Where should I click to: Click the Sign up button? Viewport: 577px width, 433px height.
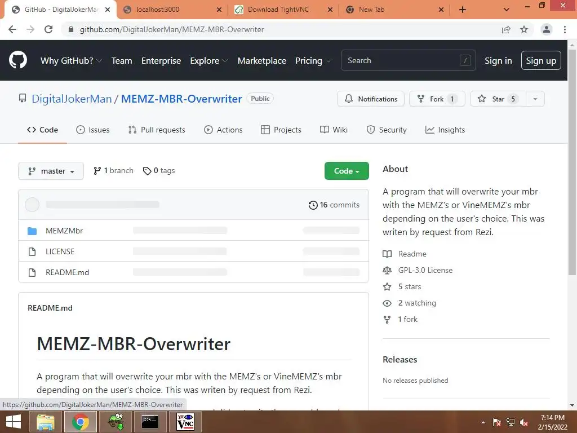click(541, 60)
